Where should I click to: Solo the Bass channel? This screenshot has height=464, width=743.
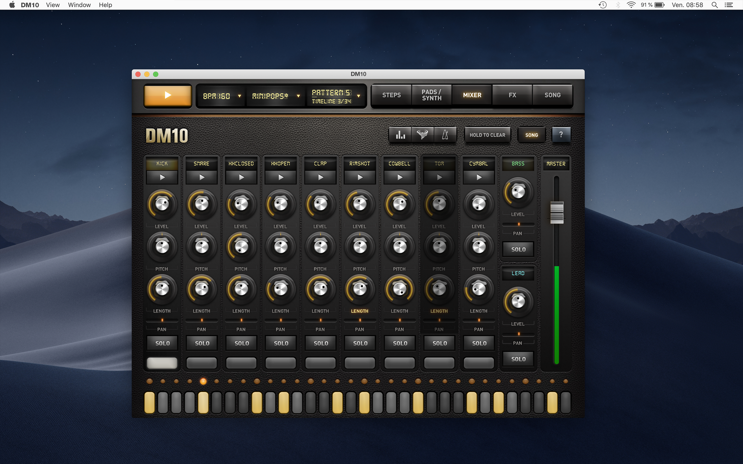click(518, 249)
